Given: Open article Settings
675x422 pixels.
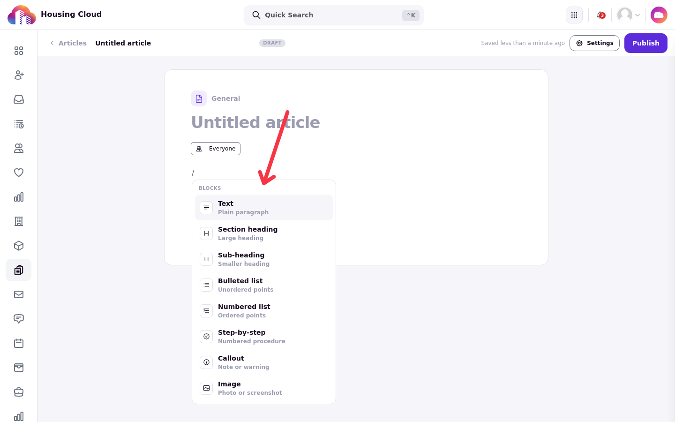Looking at the screenshot, I should point(594,43).
